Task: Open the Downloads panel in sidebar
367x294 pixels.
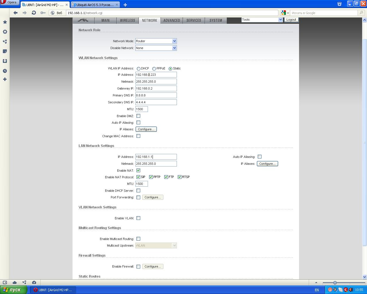Action: tap(5, 61)
